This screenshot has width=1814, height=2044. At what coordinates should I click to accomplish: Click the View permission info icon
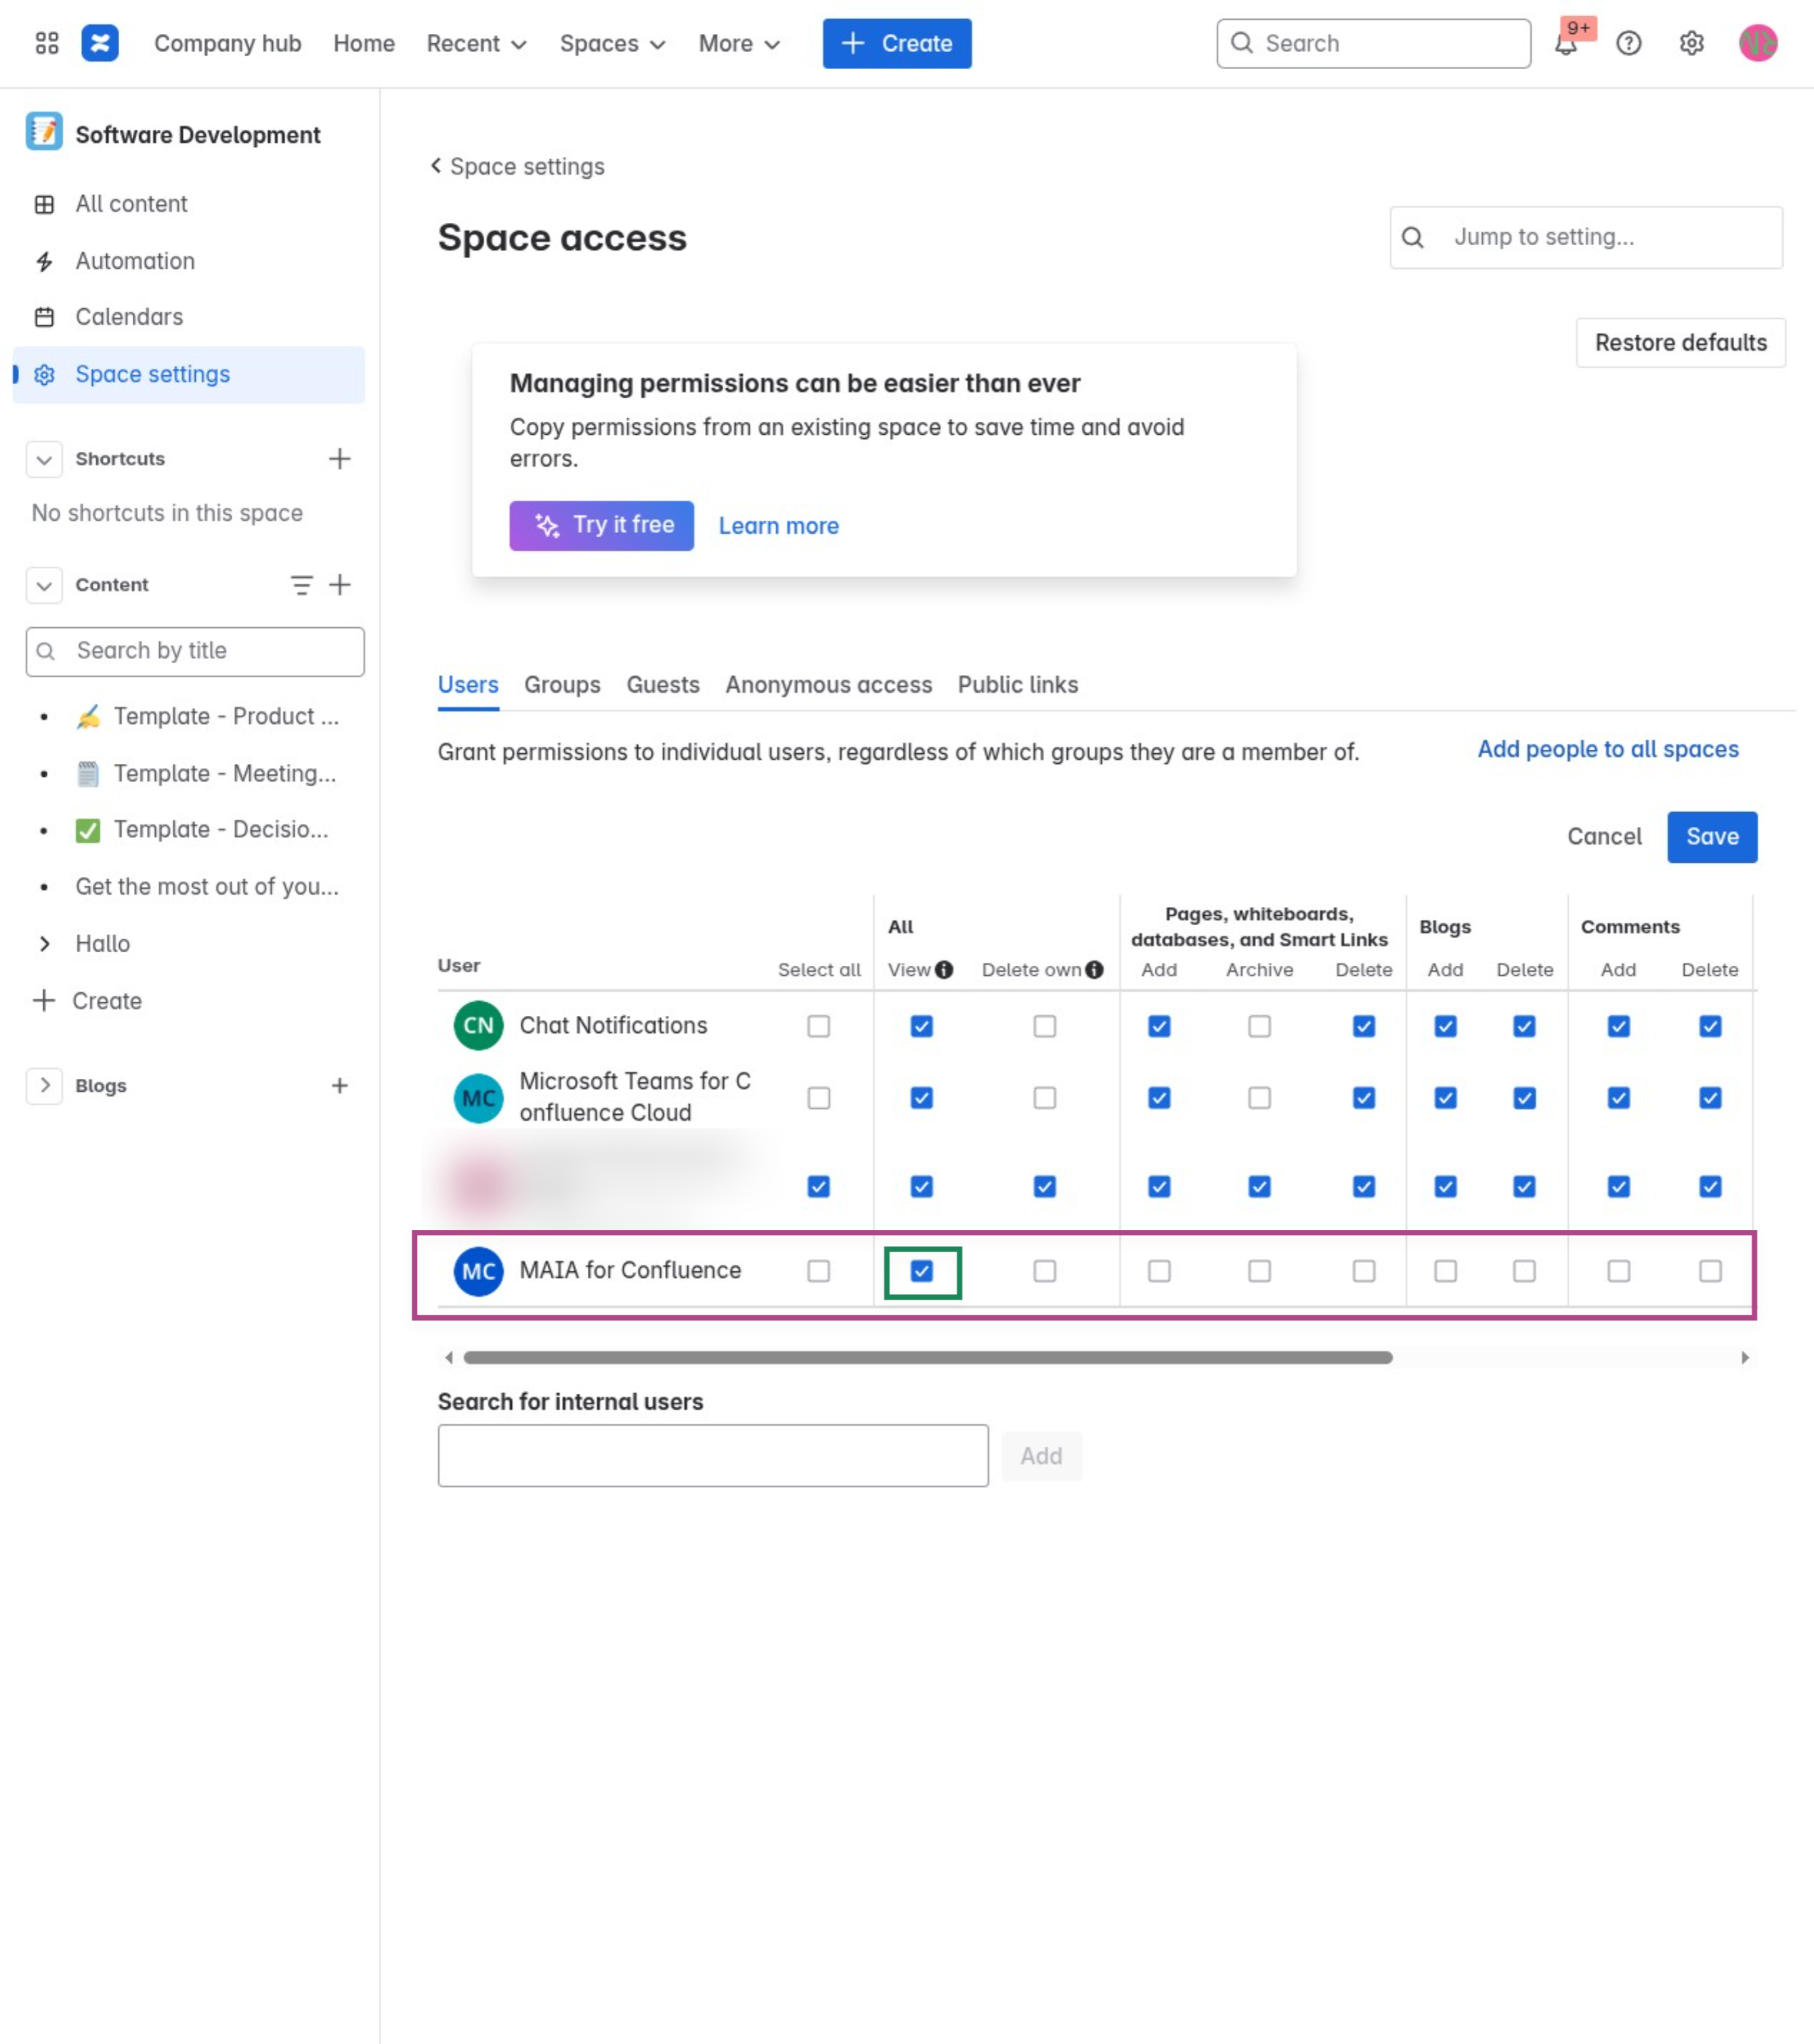coord(944,970)
